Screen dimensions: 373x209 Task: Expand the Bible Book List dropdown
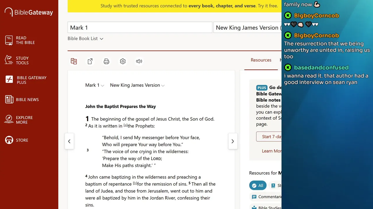point(85,38)
